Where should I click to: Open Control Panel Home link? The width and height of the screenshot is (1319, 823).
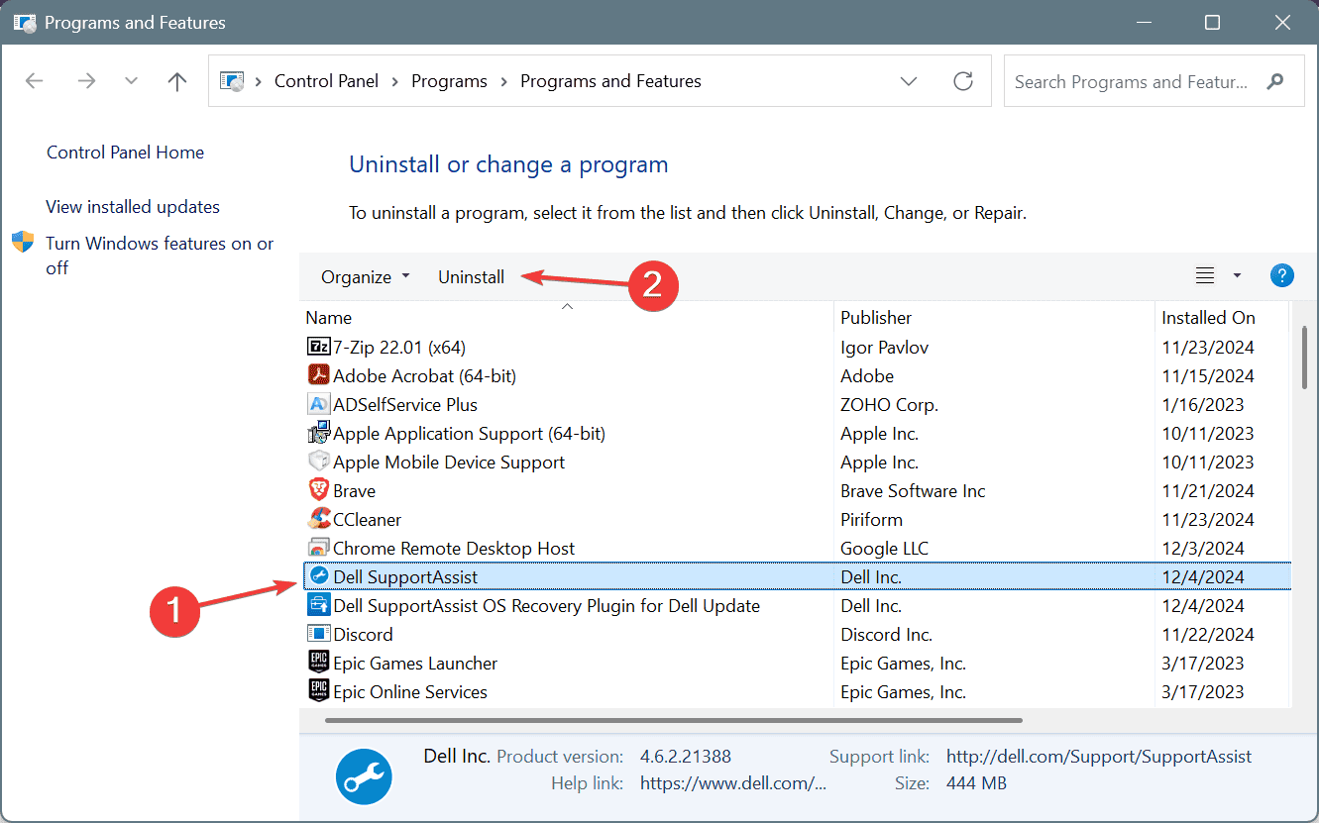point(125,153)
